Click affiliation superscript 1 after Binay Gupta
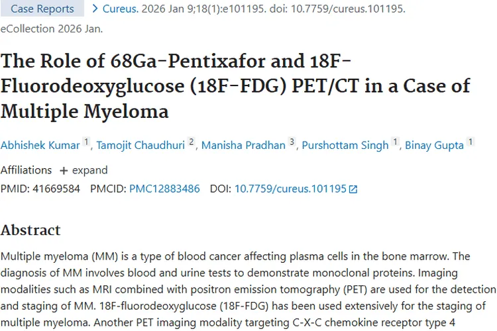Screen dimensions: 497x331 coord(470,142)
